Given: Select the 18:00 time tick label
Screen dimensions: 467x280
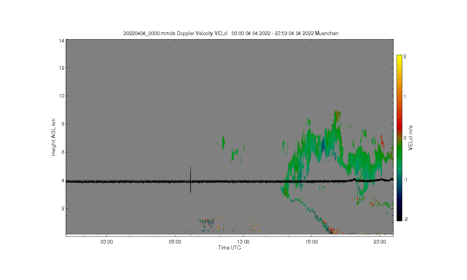Looking at the screenshot, I should tap(312, 242).
